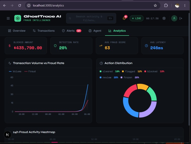The image size is (191, 144).
Task: Switch to the Overview tab
Action: 17,31
